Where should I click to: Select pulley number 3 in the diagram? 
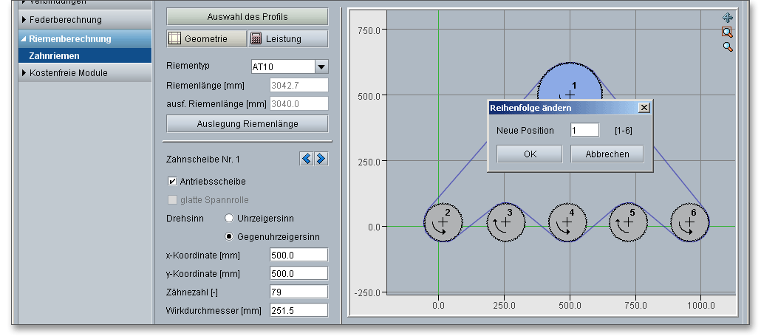tap(505, 222)
